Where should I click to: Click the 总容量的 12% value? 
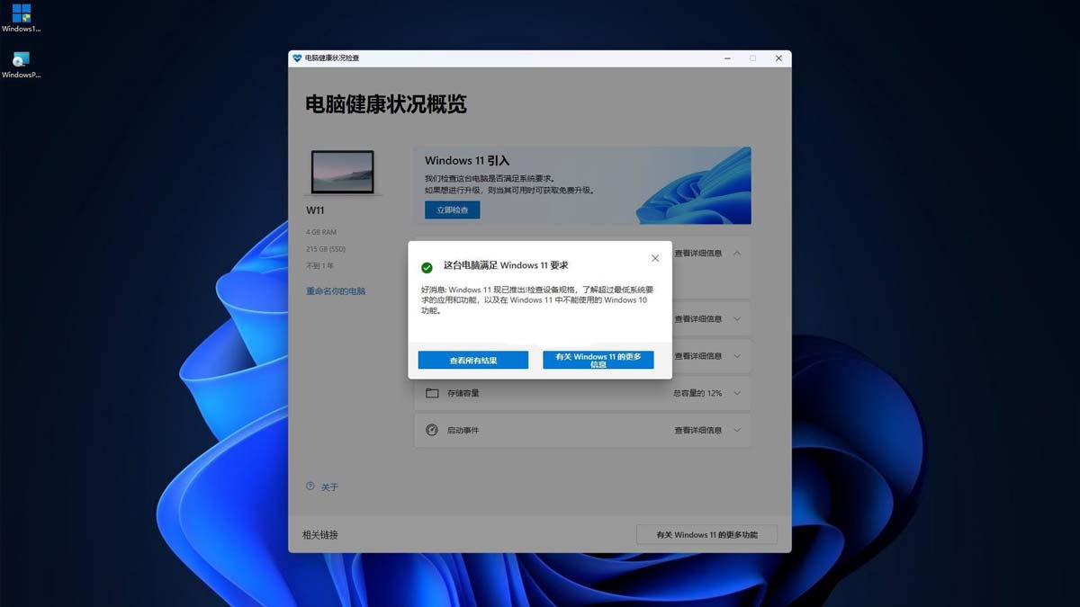697,393
